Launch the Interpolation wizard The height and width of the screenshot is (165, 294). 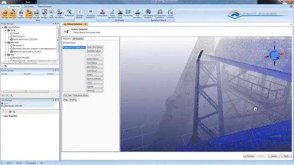click(102, 13)
